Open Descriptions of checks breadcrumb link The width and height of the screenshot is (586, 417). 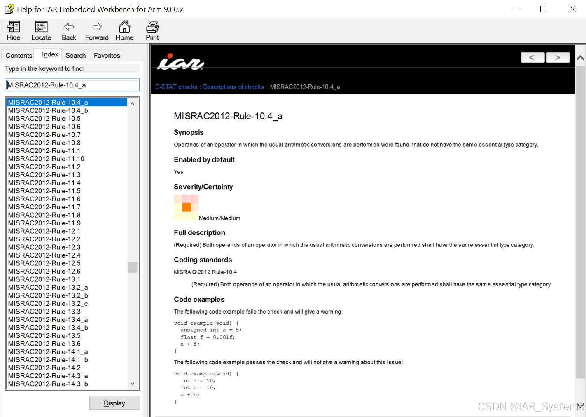click(x=233, y=87)
